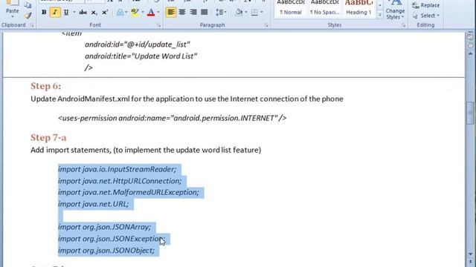This screenshot has width=476, height=267.
Task: Click the Text Effects icon
Action: tap(120, 13)
